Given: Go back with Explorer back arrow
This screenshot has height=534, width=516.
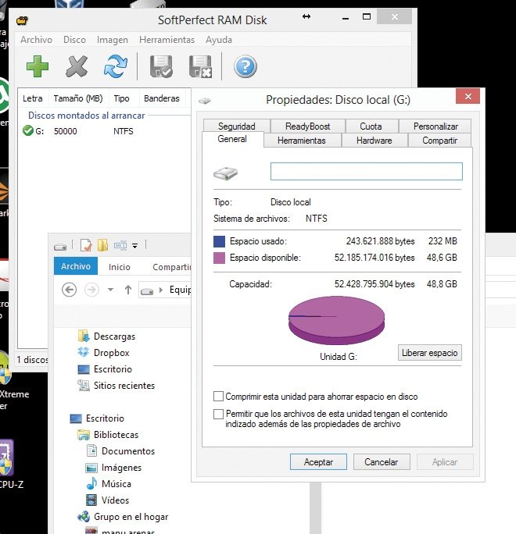Looking at the screenshot, I should click(x=69, y=290).
